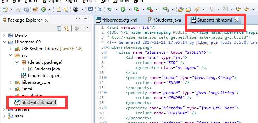Switch to the *Students.java editor tab
Image resolution: width=258 pixels, height=123 pixels.
point(165,20)
